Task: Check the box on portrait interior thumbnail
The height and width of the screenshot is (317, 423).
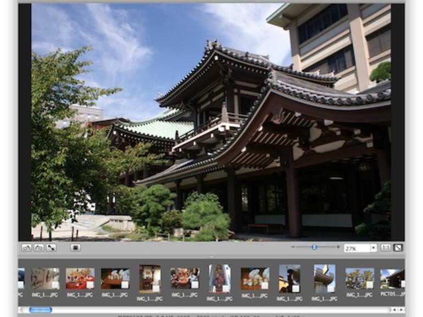Action: point(156,288)
